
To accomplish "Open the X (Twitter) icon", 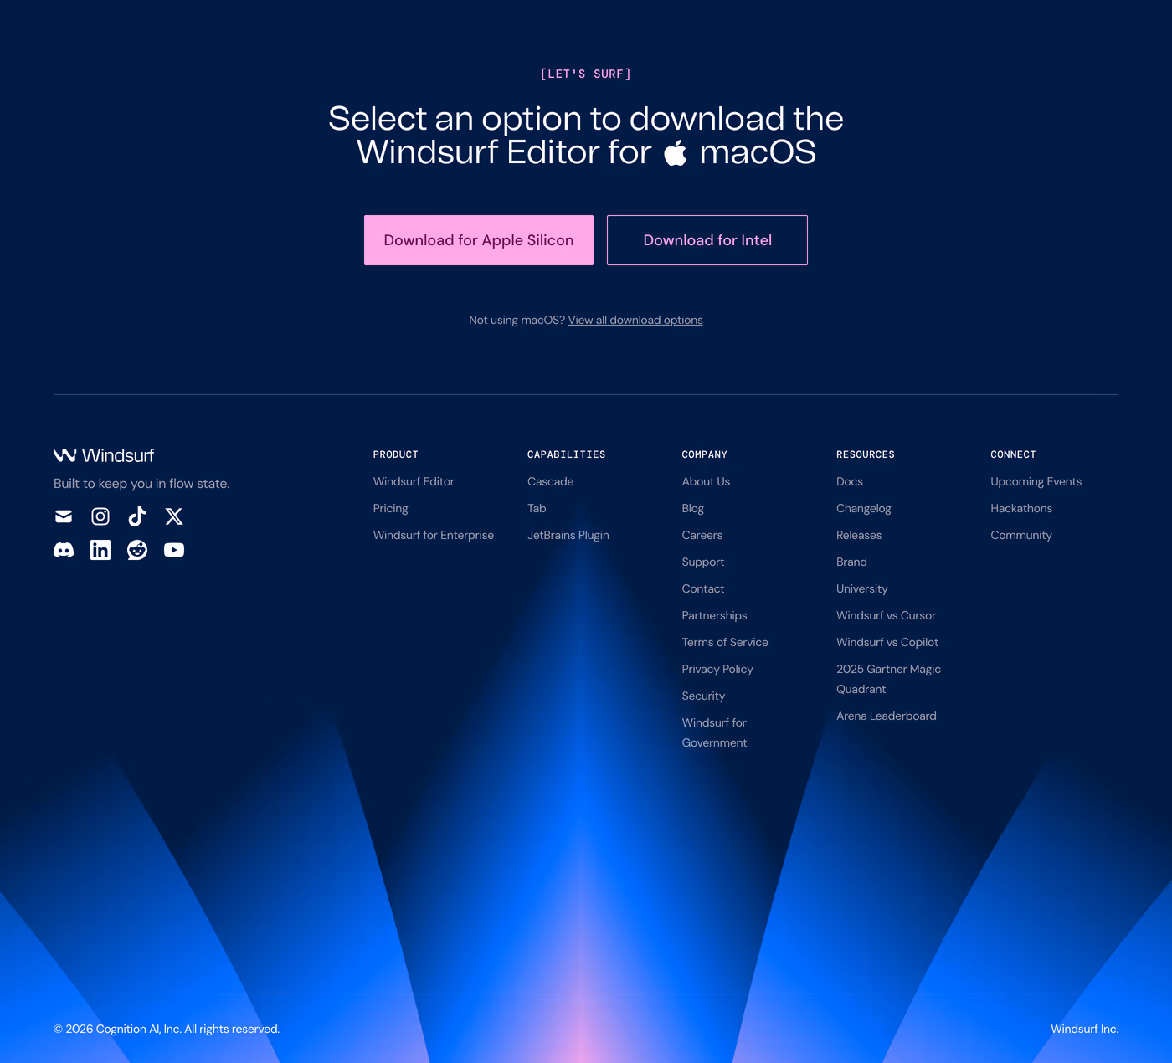I will click(x=174, y=516).
